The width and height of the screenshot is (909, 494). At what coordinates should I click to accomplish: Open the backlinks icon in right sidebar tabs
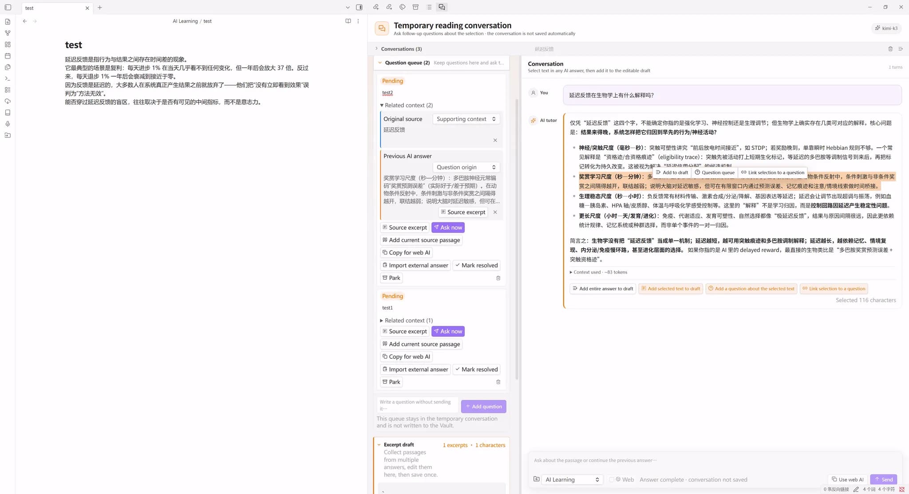[376, 7]
